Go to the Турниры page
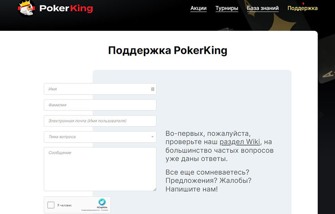The width and height of the screenshot is (335, 214). point(226,8)
